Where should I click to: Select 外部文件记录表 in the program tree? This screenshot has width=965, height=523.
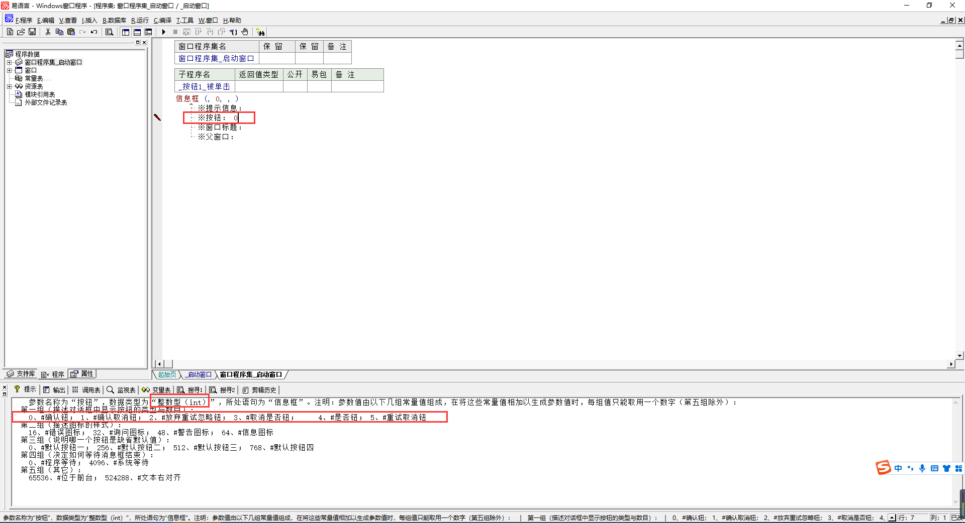click(x=46, y=102)
